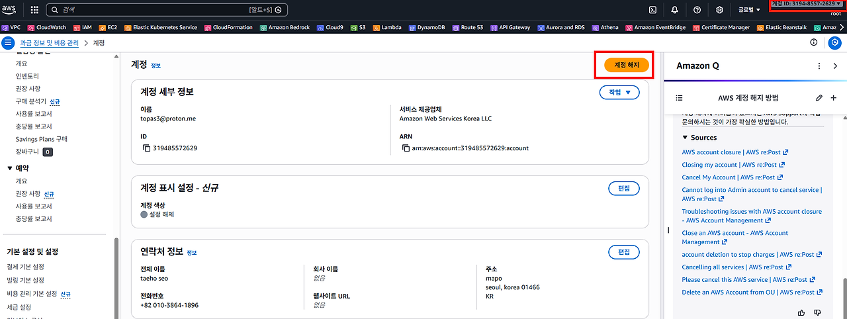Toggle the side navigation hamburger menu

point(9,43)
